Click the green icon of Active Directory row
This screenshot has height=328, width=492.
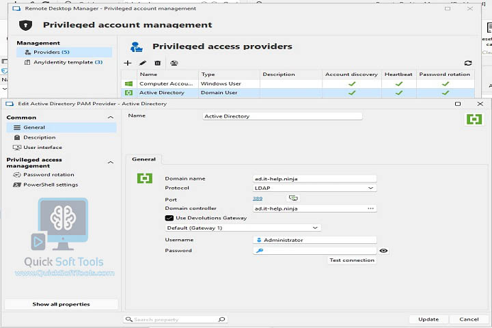pos(128,93)
